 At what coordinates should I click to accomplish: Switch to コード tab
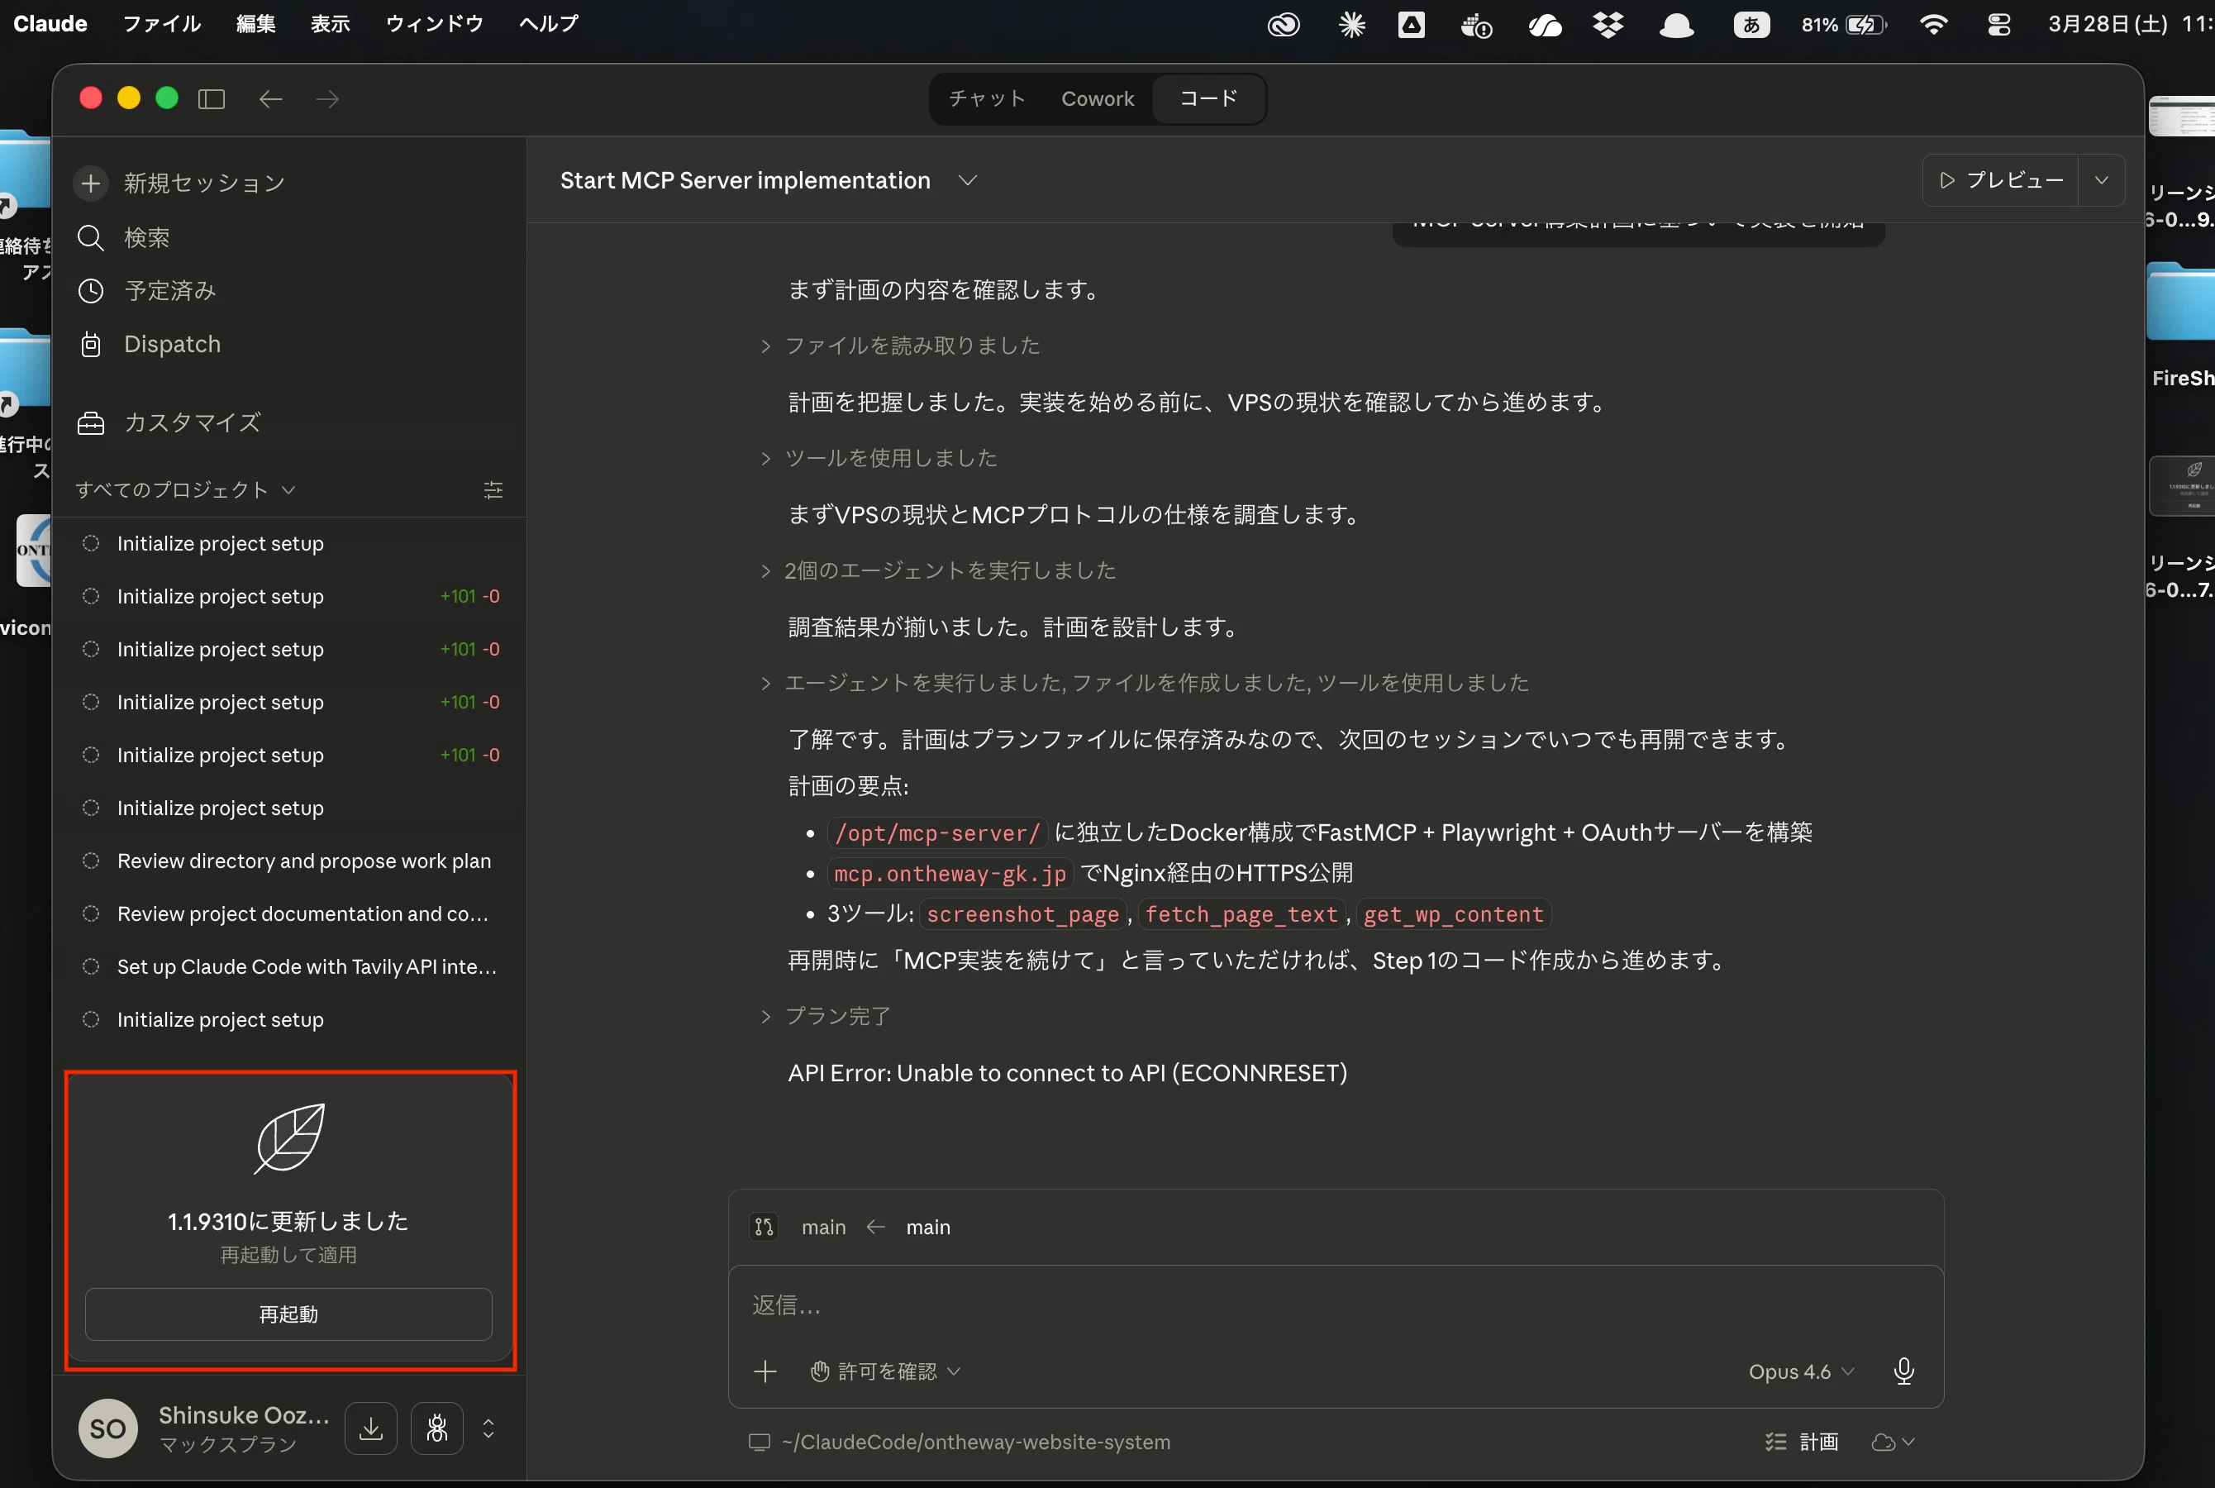tap(1208, 98)
